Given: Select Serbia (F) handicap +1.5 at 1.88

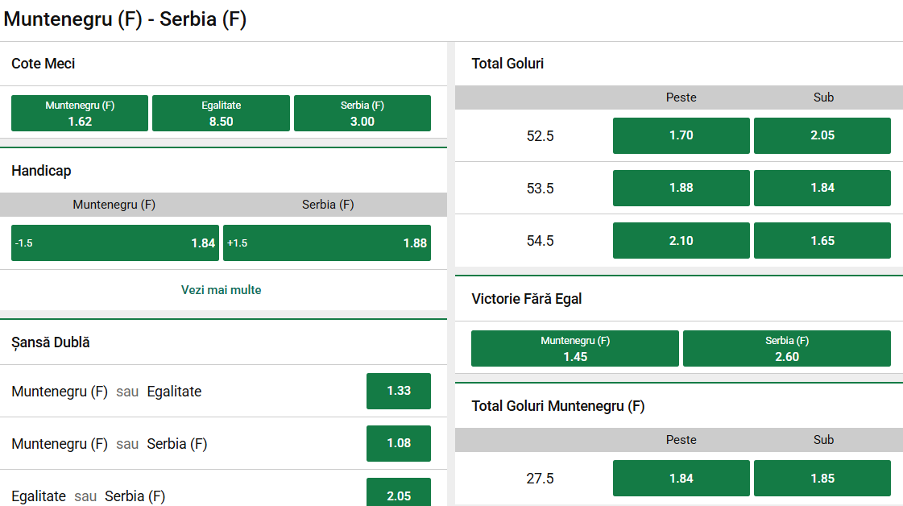Looking at the screenshot, I should click(x=326, y=243).
